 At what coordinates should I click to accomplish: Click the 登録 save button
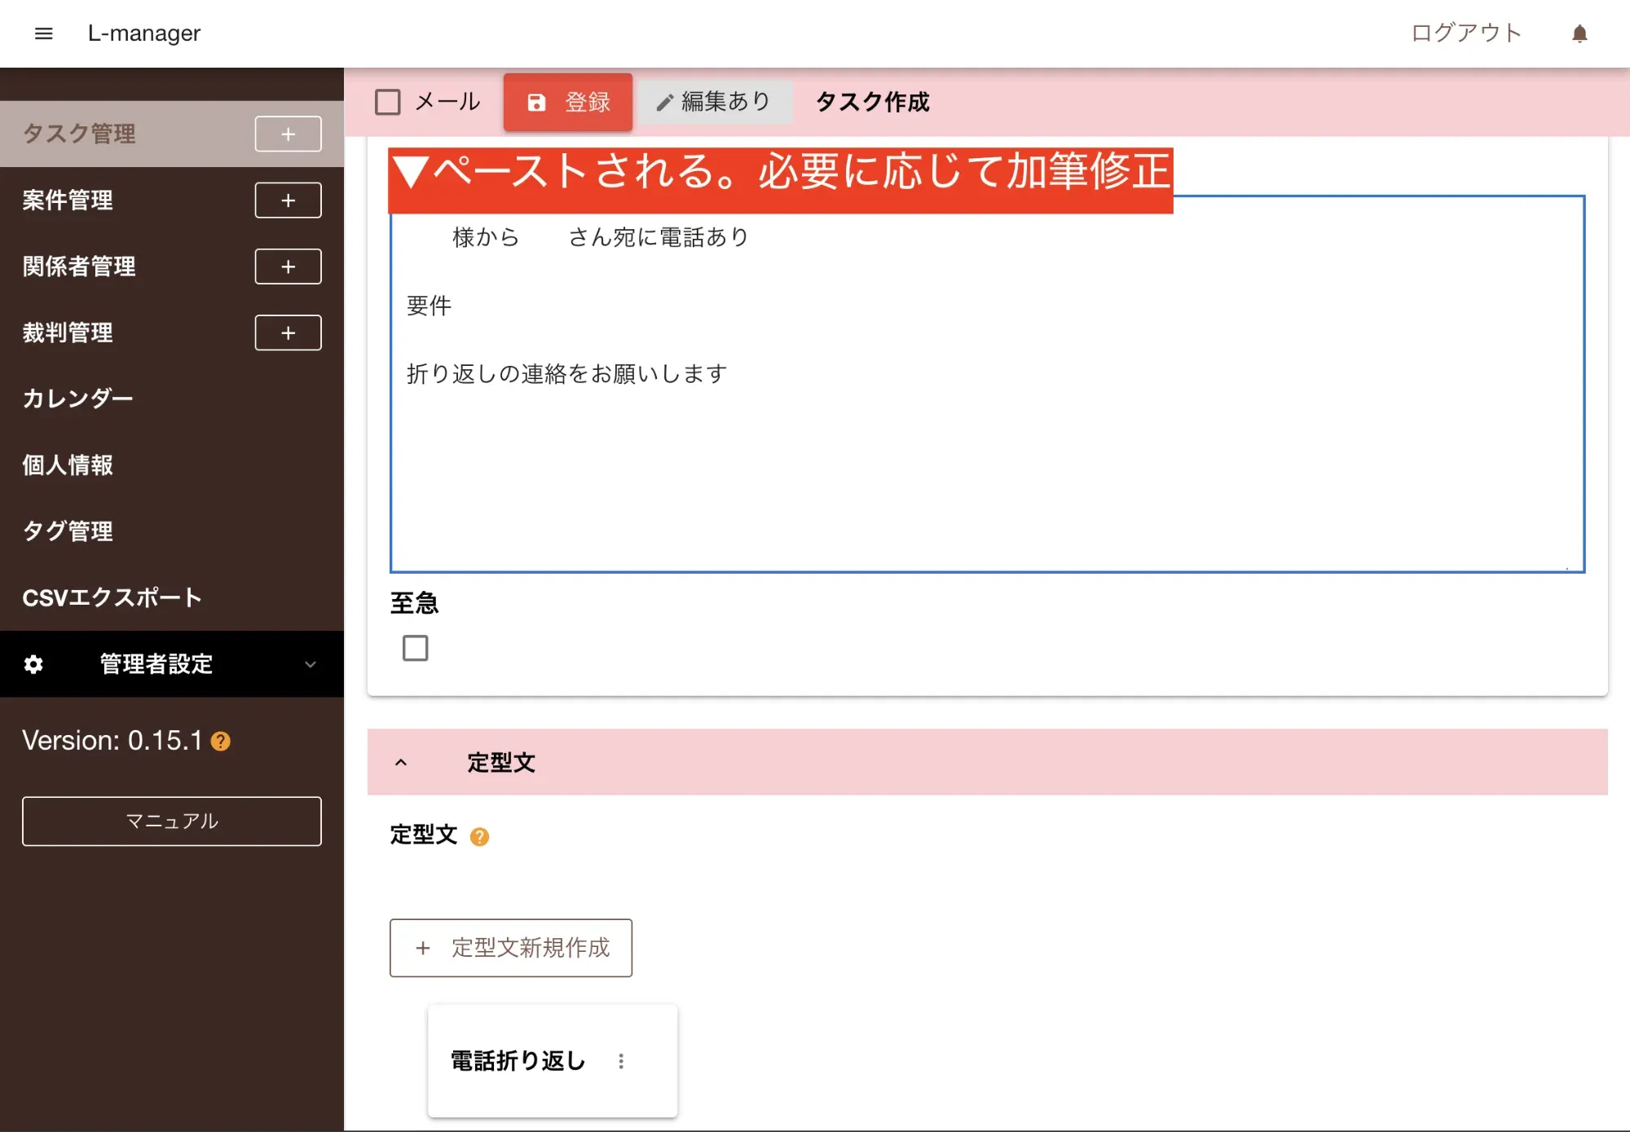tap(568, 102)
